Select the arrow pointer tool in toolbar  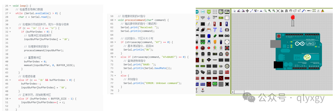coord(234,10)
